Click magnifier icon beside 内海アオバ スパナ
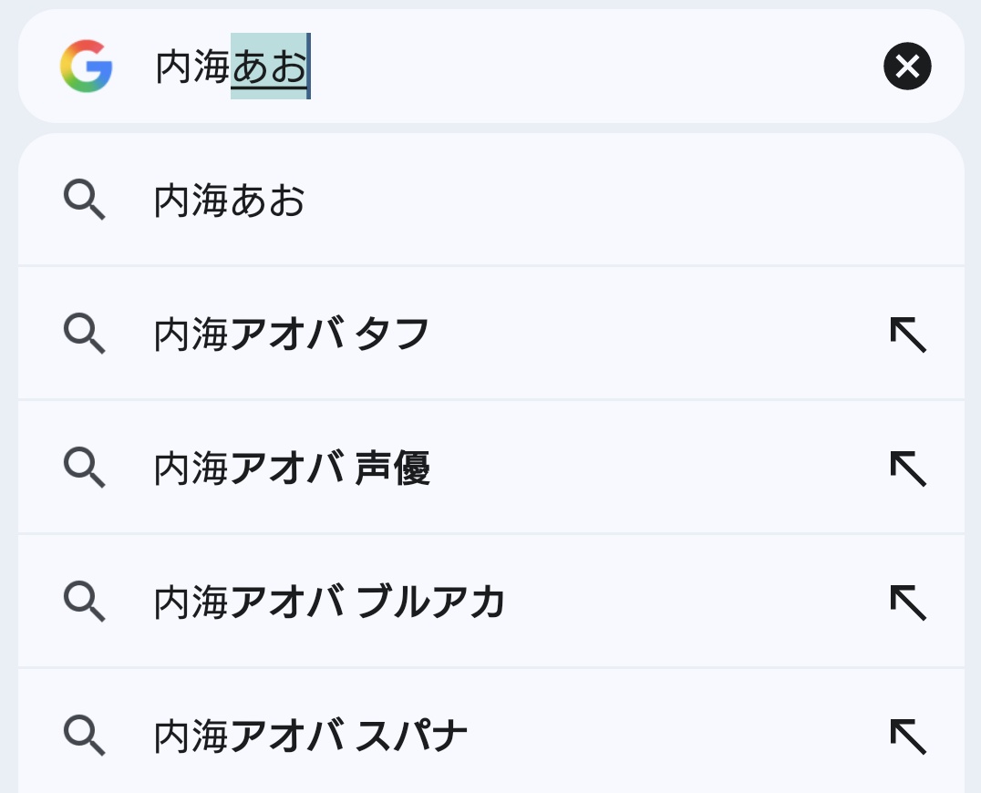This screenshot has width=981, height=793. pos(85,735)
